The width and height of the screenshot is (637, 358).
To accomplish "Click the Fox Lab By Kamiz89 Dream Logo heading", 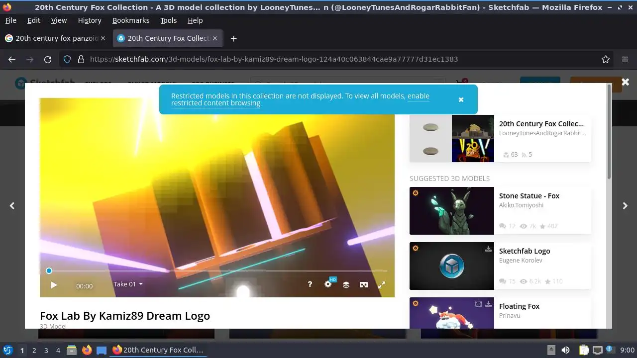I will pyautogui.click(x=125, y=316).
